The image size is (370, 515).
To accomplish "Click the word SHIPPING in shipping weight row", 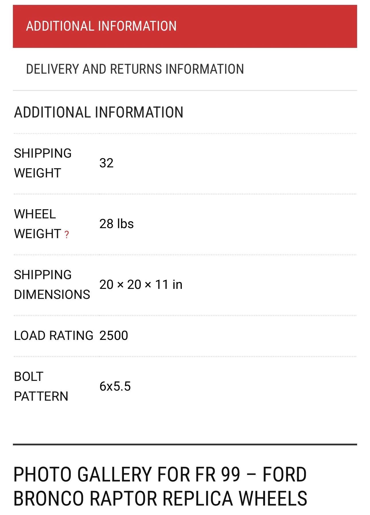I will [x=43, y=153].
